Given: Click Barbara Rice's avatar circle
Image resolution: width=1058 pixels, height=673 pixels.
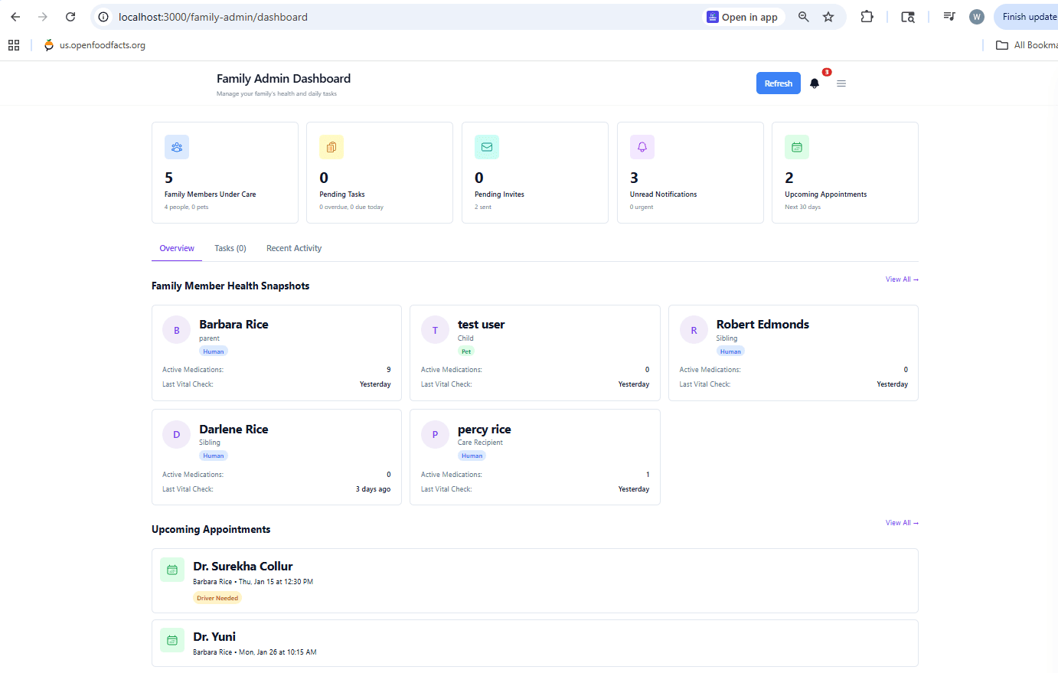Looking at the screenshot, I should tap(176, 329).
